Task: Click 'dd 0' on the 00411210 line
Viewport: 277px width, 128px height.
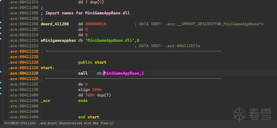Action: (83, 35)
